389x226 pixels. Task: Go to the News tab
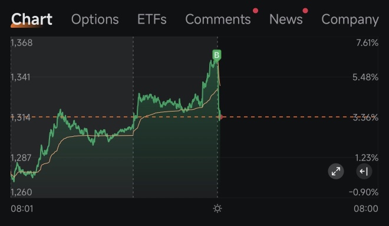[286, 19]
